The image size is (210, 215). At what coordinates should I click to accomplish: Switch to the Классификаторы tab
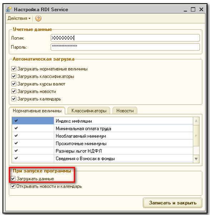89,111
